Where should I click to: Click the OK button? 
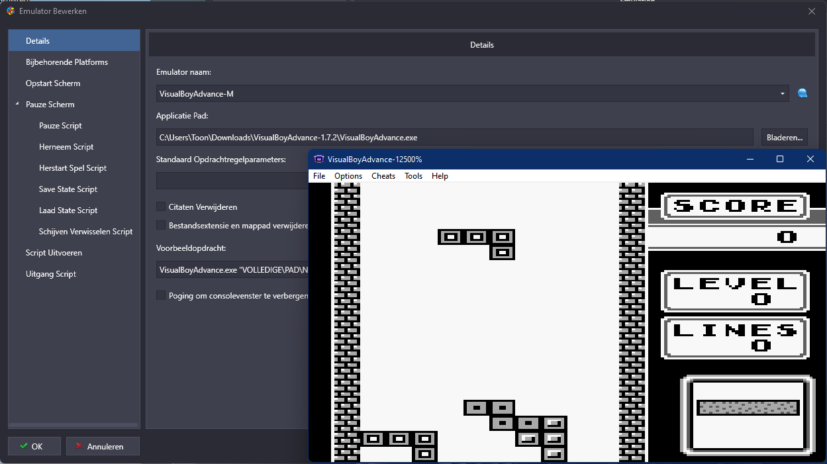click(x=34, y=446)
